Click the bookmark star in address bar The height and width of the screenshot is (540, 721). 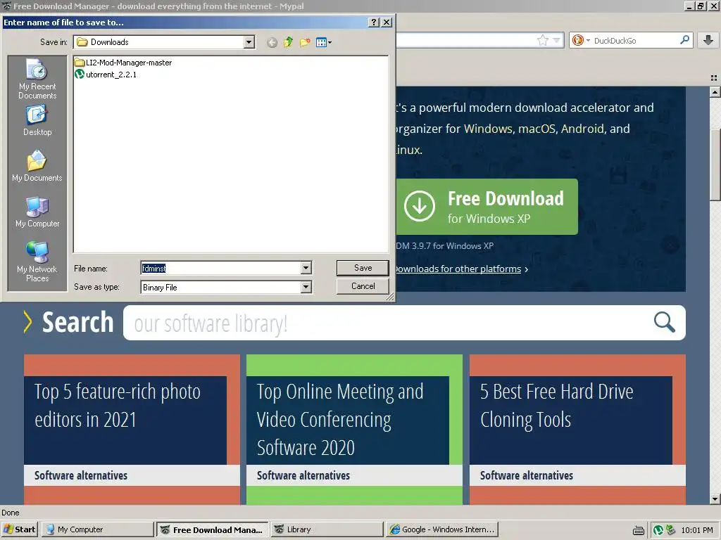543,40
